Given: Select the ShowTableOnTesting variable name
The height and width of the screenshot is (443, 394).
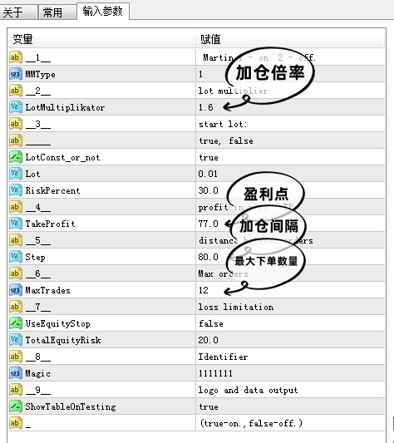Looking at the screenshot, I should click(71, 406).
